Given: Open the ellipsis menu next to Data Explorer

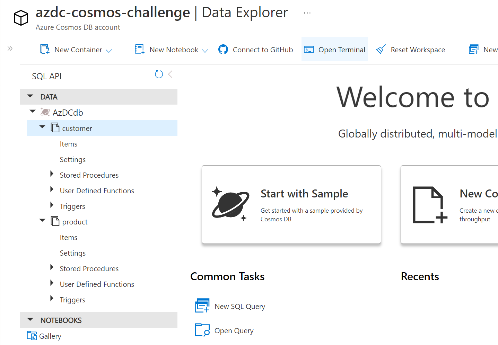Looking at the screenshot, I should click(x=307, y=12).
